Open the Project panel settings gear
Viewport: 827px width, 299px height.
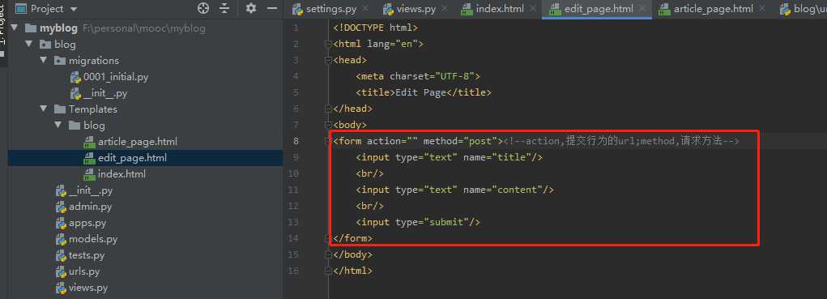251,8
